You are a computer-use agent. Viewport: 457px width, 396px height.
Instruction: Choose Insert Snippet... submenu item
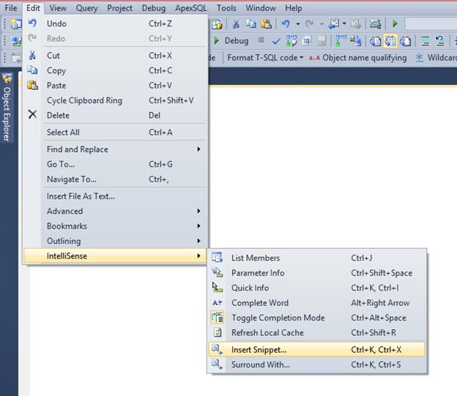point(317,350)
